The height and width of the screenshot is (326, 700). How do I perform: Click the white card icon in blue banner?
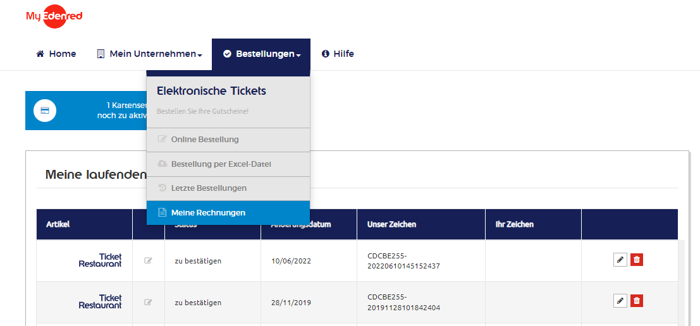pyautogui.click(x=45, y=110)
